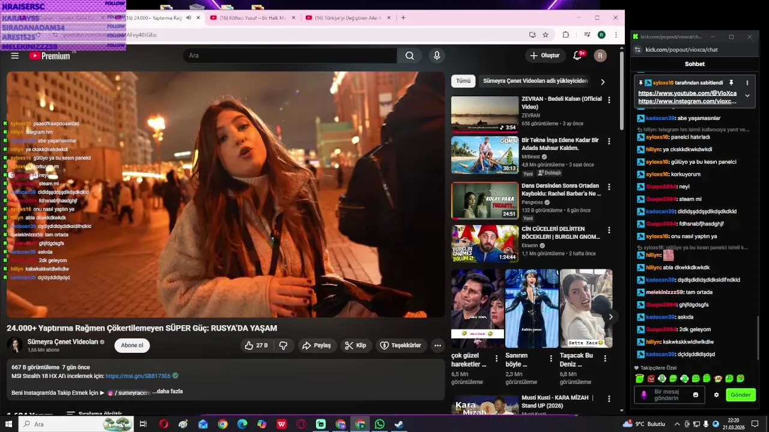Open the 'Sanırım böyle' Shorts thumbnail
This screenshot has height=432, width=769.
tap(532, 308)
